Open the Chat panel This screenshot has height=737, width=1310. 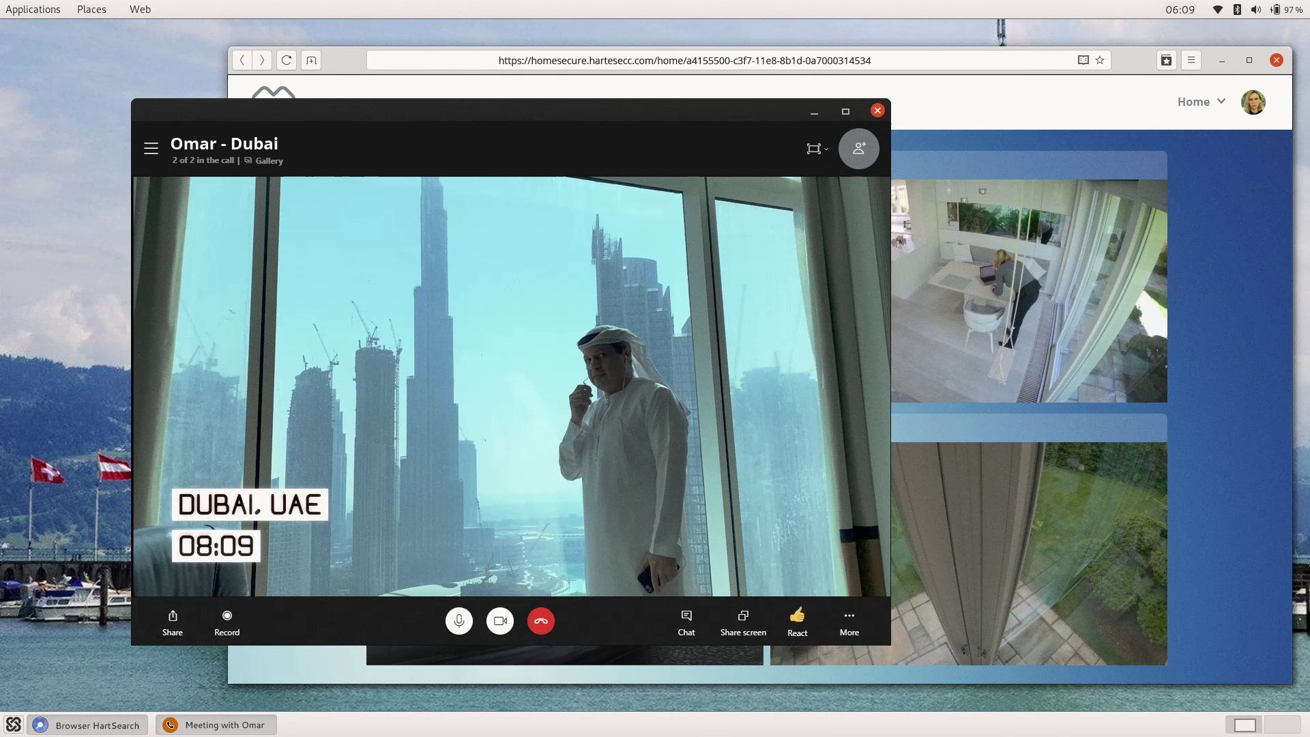tap(686, 622)
